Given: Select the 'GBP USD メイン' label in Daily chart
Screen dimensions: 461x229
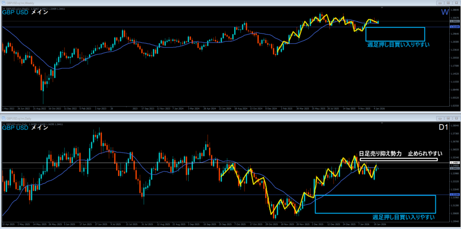Looking at the screenshot, I should [25, 128].
